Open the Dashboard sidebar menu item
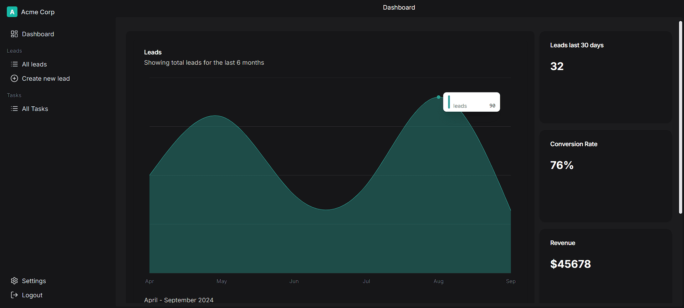This screenshot has width=684, height=308. (x=38, y=34)
